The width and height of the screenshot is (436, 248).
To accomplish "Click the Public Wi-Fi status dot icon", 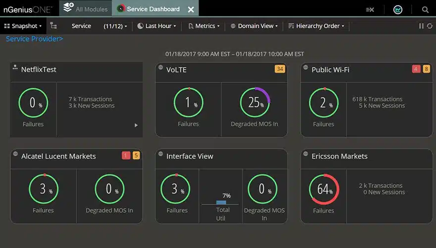I will coord(306,67).
